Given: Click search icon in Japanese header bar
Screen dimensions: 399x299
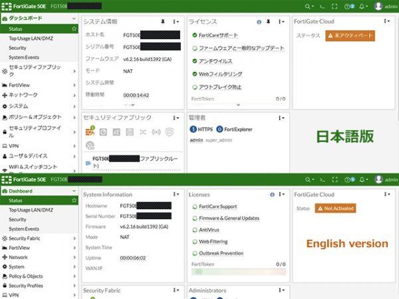Looking at the screenshot, I should click(309, 7).
